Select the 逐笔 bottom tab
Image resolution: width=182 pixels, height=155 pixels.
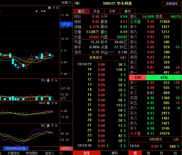(87, 153)
